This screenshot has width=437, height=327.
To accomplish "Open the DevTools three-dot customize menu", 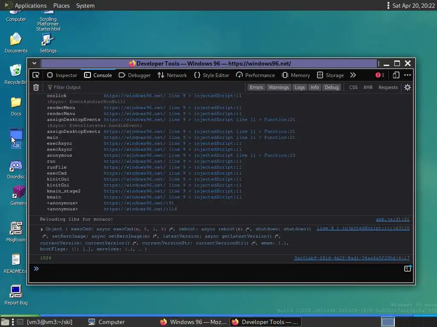I will pos(408,75).
